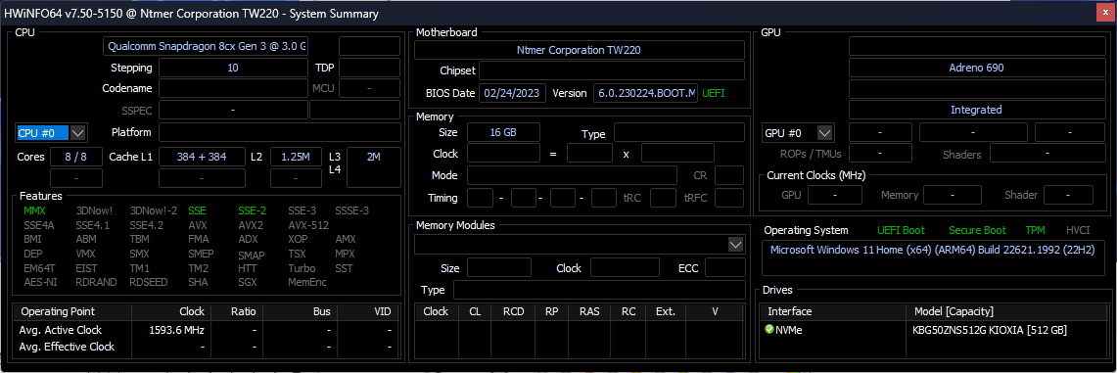This screenshot has height=373, width=1117.
Task: Click the Turbo feature flag
Action: click(302, 268)
